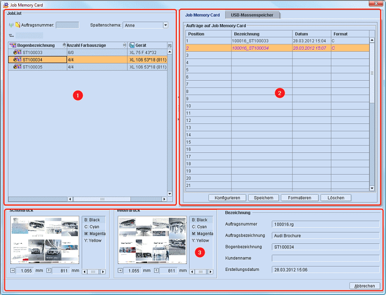Open the column chooser icon at table corner
The height and width of the screenshot is (295, 386).
[x=170, y=45]
